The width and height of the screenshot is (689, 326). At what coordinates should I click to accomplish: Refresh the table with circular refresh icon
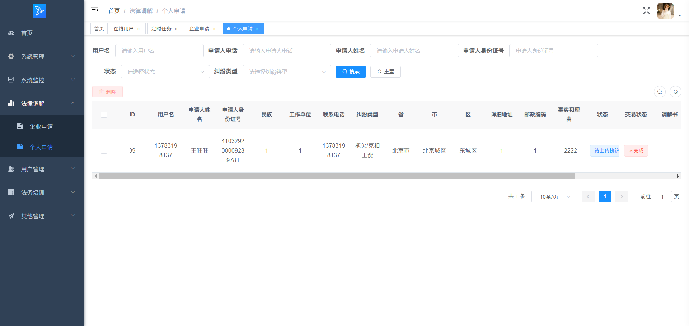click(675, 92)
